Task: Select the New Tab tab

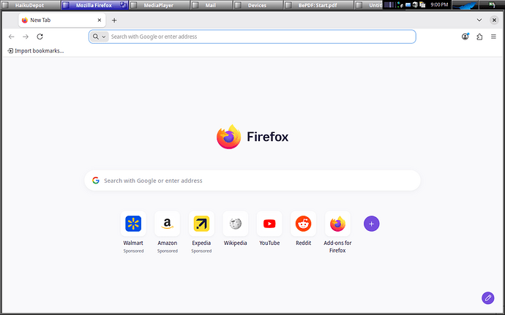Action: pyautogui.click(x=61, y=20)
